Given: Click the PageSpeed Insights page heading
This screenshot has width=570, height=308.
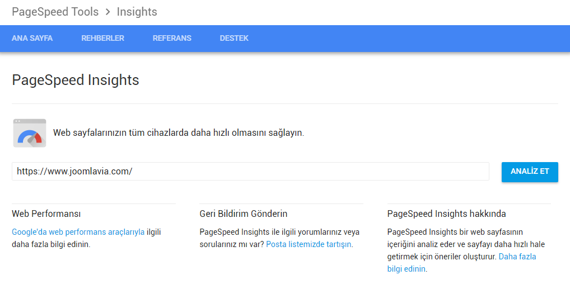Looking at the screenshot, I should (x=76, y=80).
